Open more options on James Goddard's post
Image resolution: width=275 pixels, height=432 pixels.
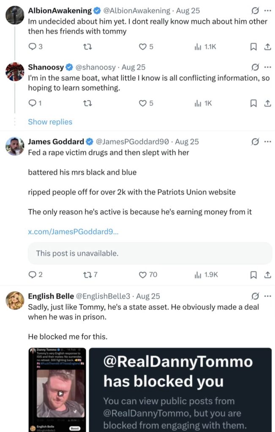267,142
